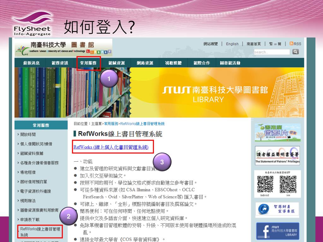The width and height of the screenshot is (323, 242).
Task: Open 圖書資源推廣利用教育 in sidebar
Action: coord(39,210)
